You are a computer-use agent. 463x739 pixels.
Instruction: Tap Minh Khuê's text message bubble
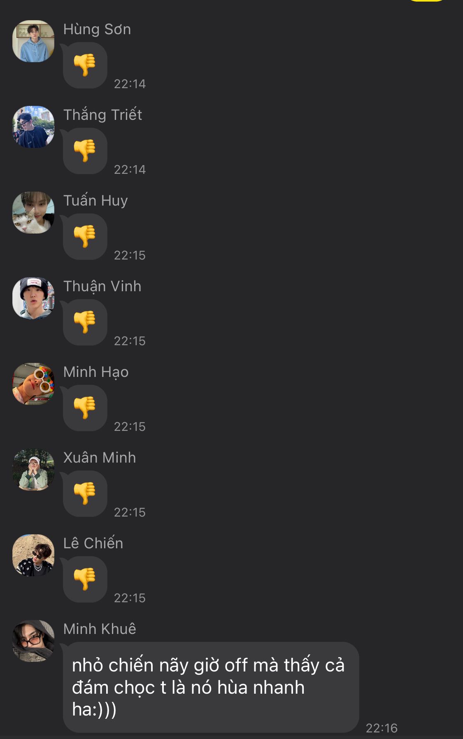211,687
